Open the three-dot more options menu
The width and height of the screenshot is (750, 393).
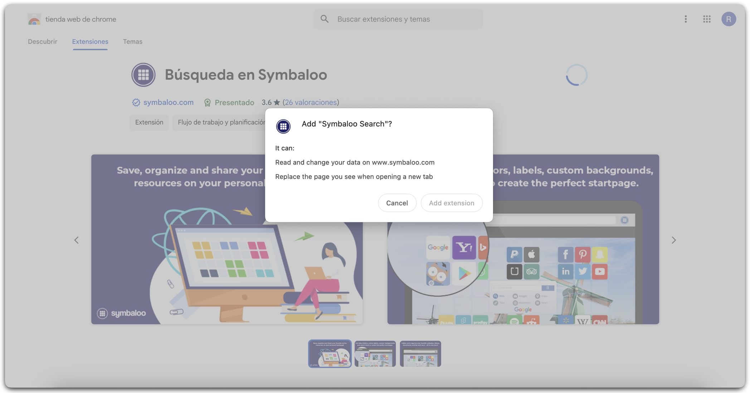[686, 19]
